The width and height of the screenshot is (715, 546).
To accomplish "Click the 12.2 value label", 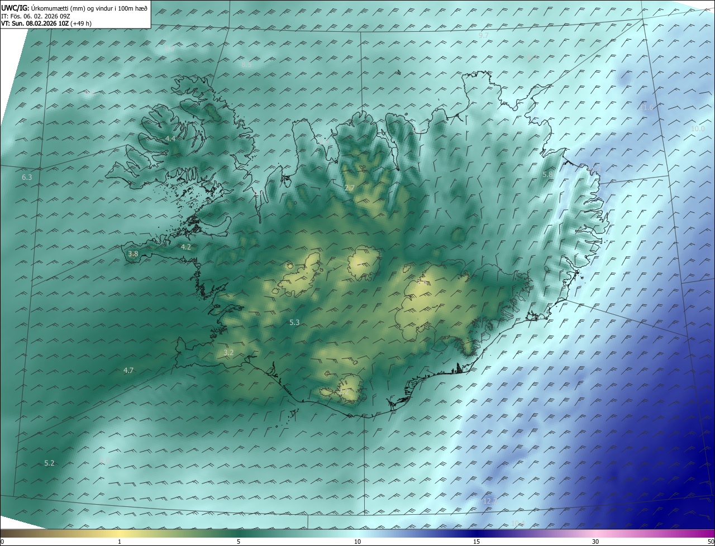I will tap(489, 501).
